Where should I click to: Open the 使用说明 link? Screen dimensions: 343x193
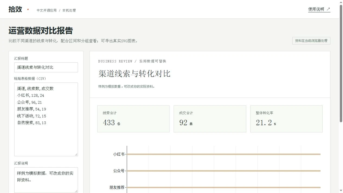coord(319,9)
